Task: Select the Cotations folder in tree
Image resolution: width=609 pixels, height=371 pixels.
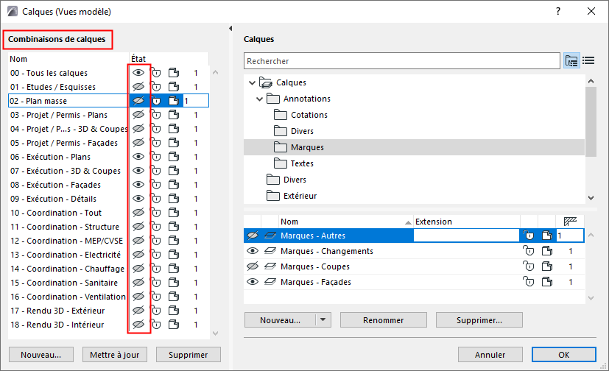Action: click(309, 115)
